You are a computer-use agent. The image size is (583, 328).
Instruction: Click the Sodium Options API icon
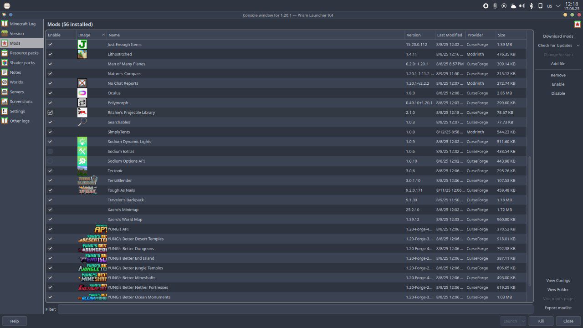(x=82, y=161)
